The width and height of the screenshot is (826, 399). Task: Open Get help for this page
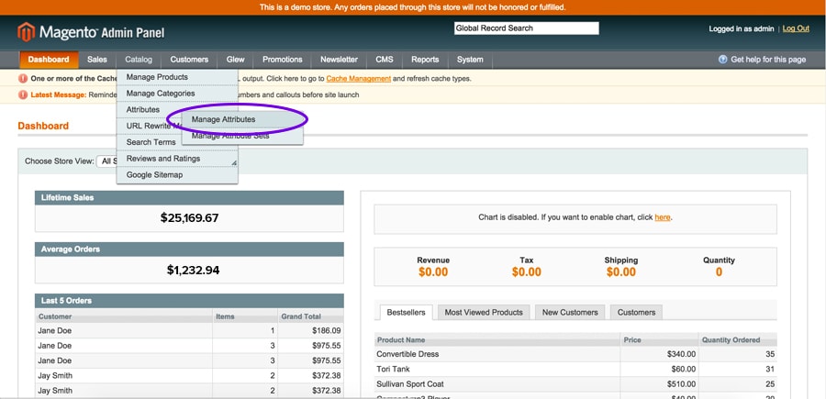(768, 60)
